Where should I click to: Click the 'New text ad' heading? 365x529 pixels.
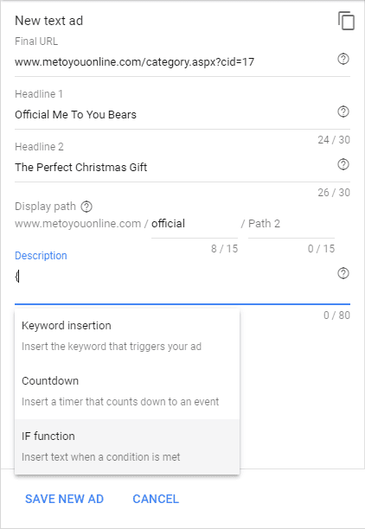tap(49, 21)
